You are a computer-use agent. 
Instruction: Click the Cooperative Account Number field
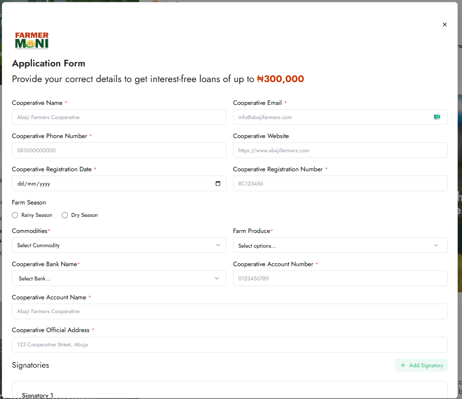point(340,278)
